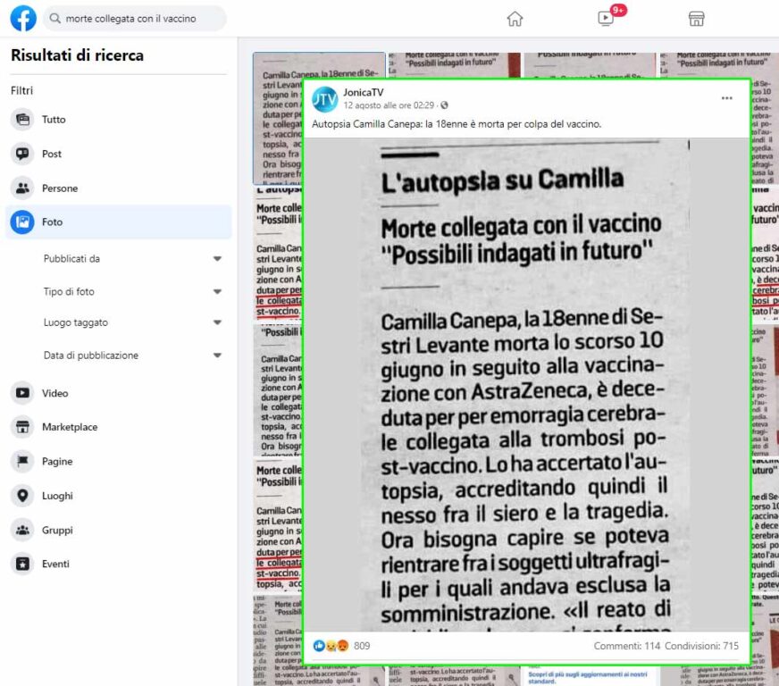Click the Luoghi pin icon
Image resolution: width=779 pixels, height=686 pixels.
(22, 496)
